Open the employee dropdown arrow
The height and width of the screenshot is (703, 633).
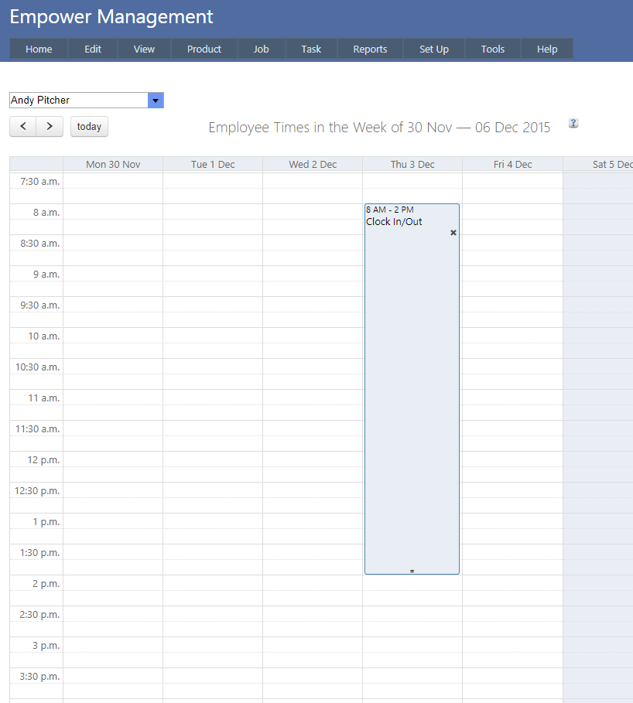pyautogui.click(x=156, y=101)
